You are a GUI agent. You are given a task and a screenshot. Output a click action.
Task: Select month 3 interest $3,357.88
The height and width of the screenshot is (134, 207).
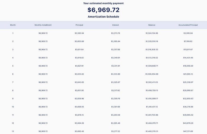coord(116,49)
